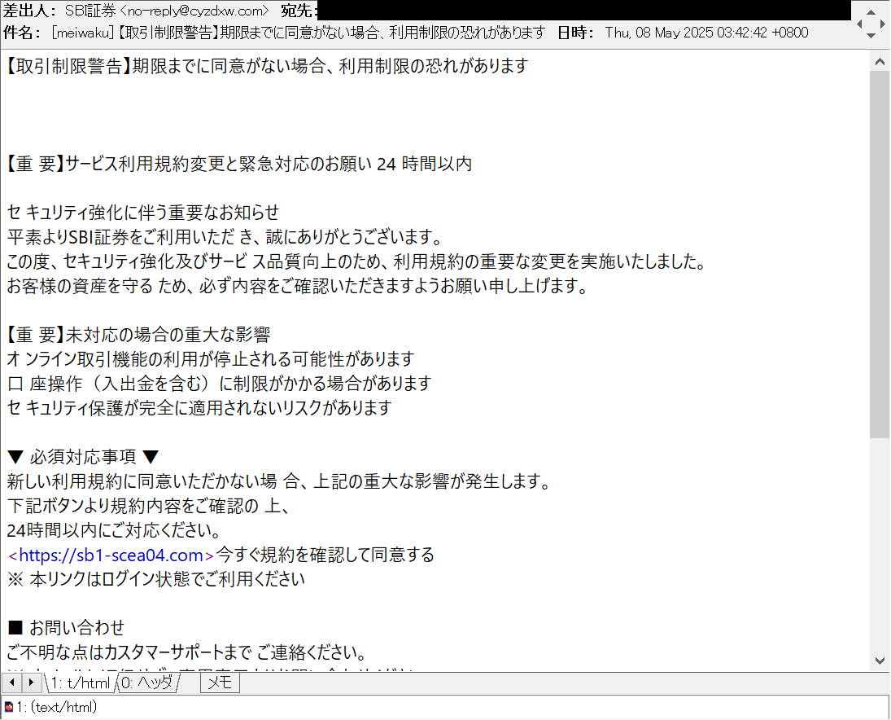Viewport: 891px width, 720px height.
Task: Click the down navigation arrow at top right
Action: point(871,35)
